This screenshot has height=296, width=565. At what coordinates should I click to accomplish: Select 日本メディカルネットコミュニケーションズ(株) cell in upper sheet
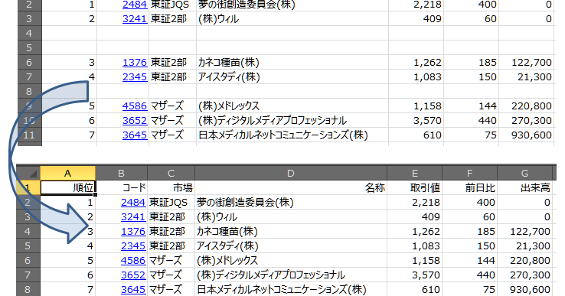point(292,135)
